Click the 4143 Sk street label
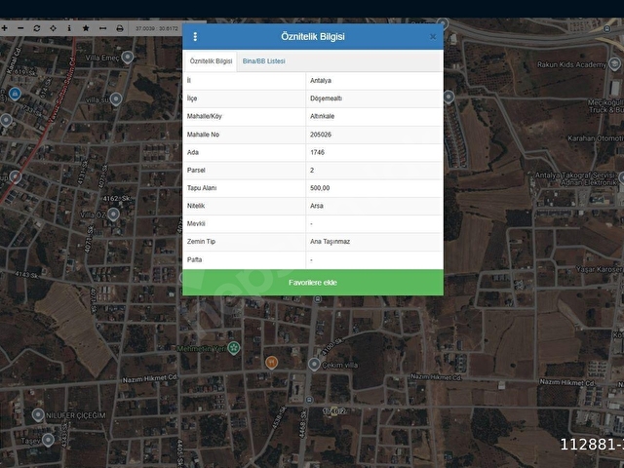 click(26, 275)
